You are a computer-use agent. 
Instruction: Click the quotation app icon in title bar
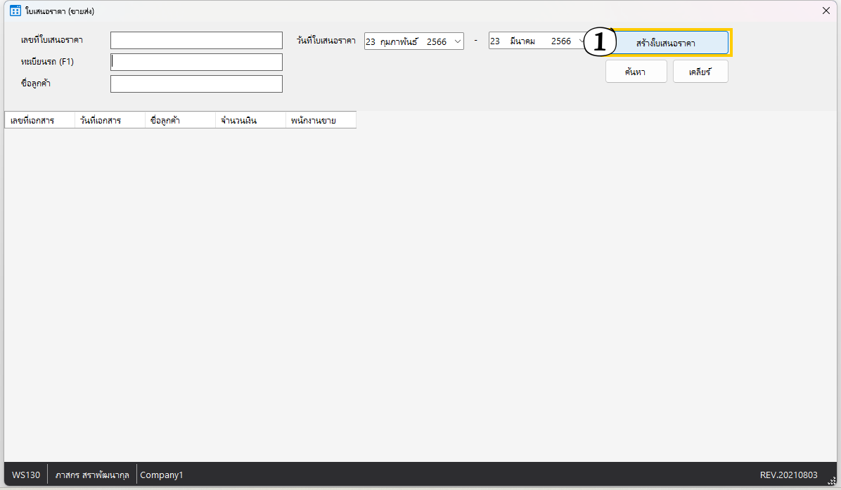(15, 11)
